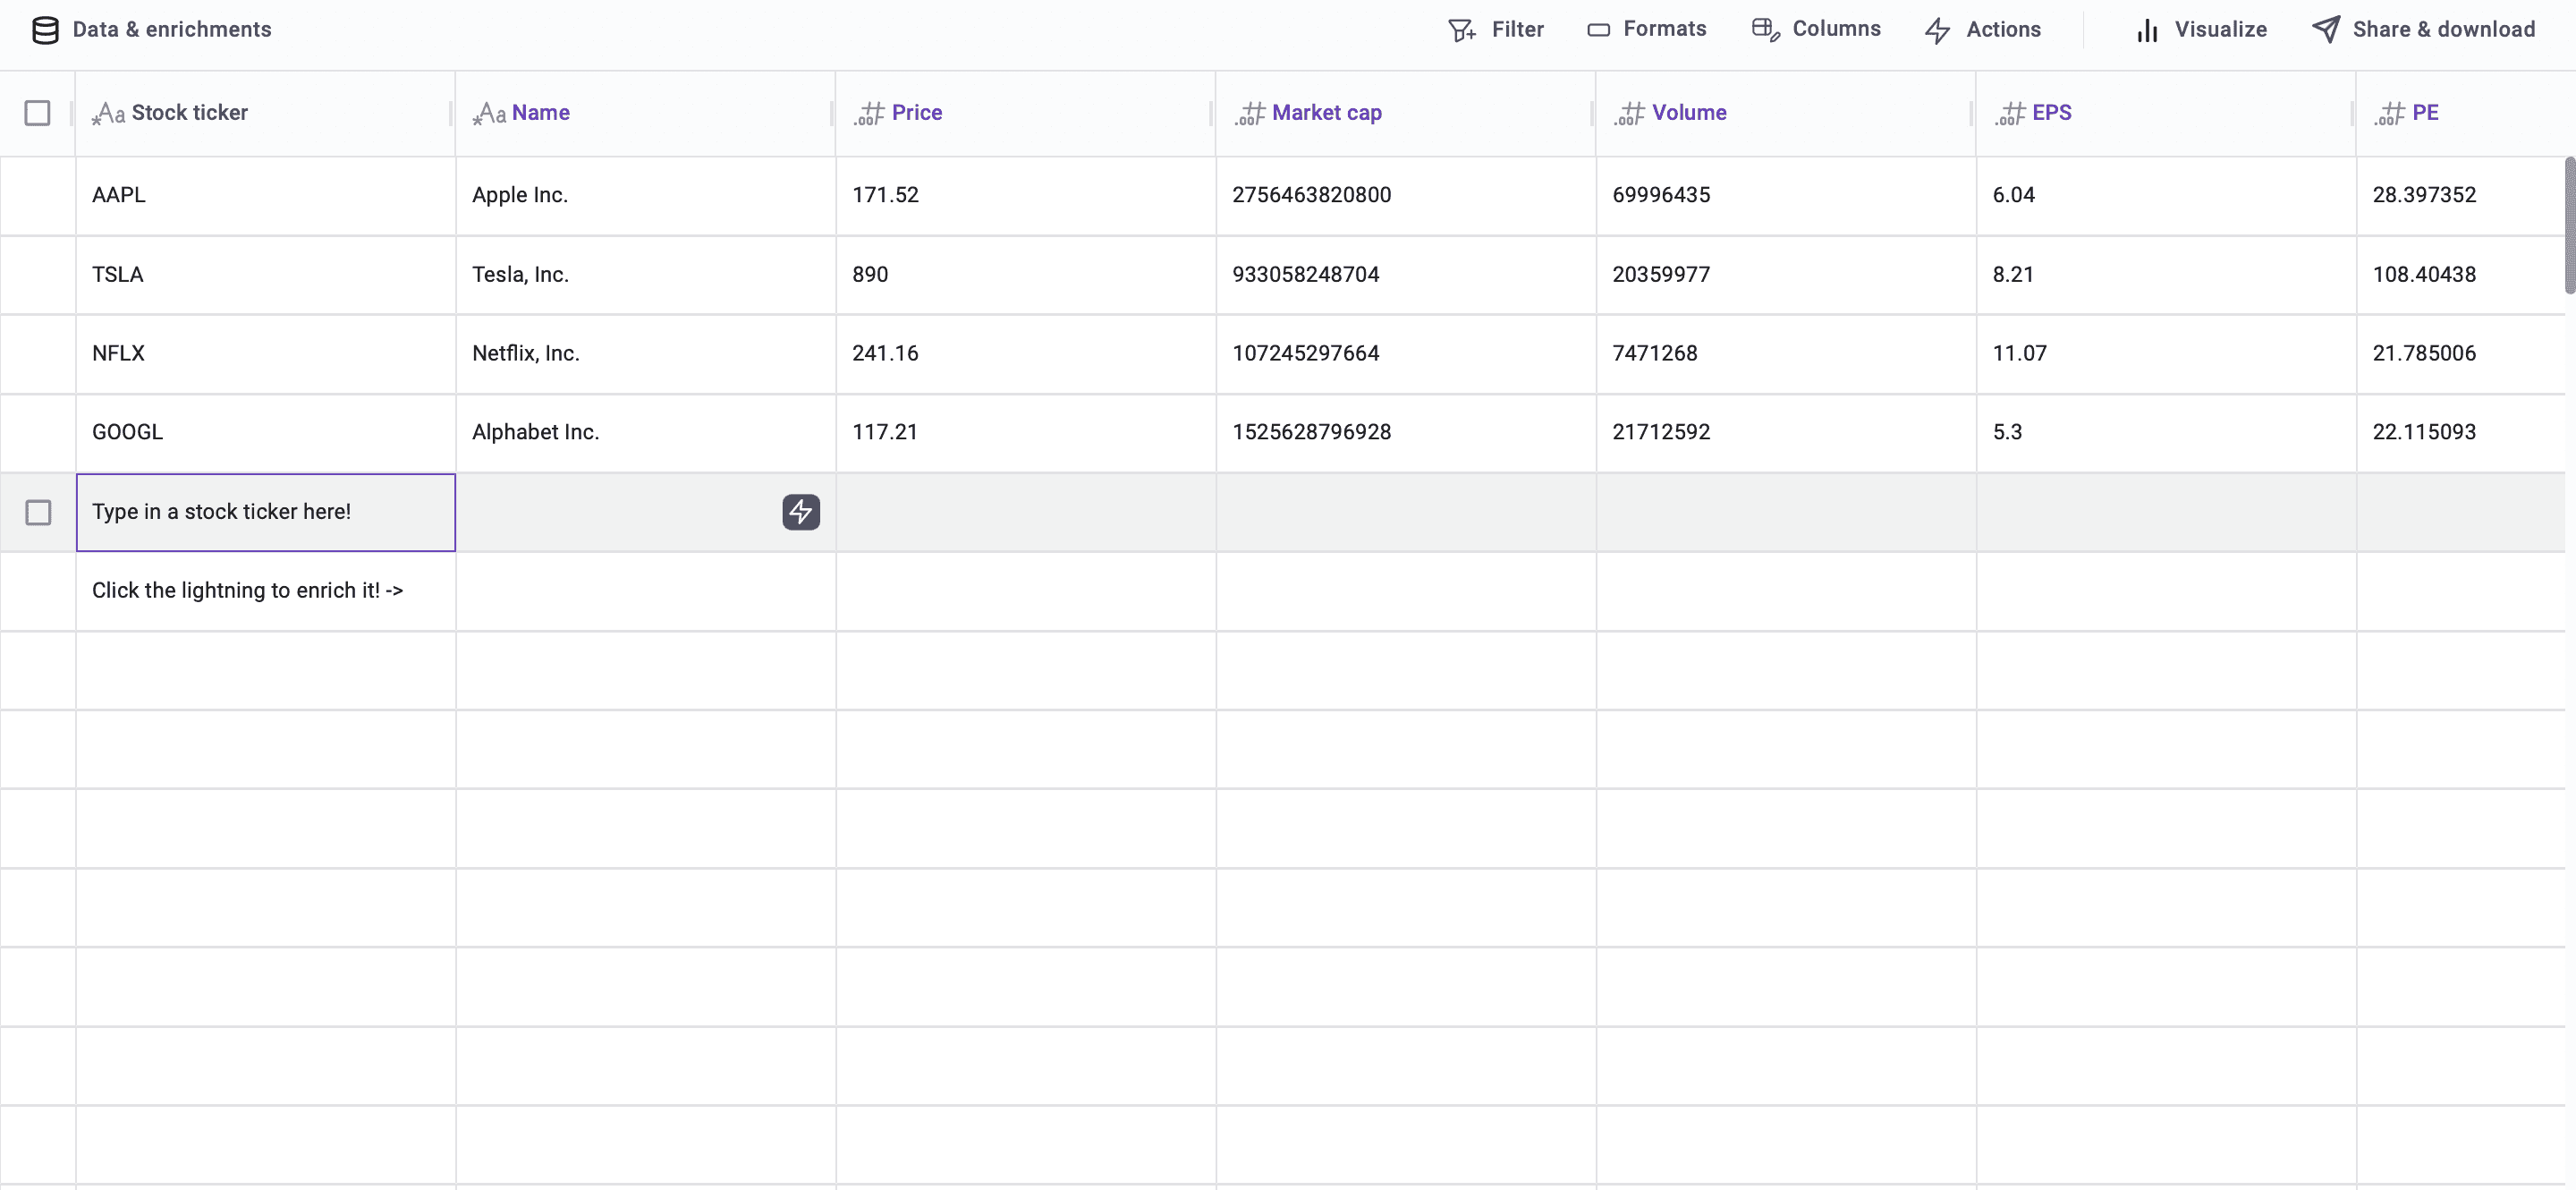Click the Actions lightning bolt icon

[x=1937, y=30]
